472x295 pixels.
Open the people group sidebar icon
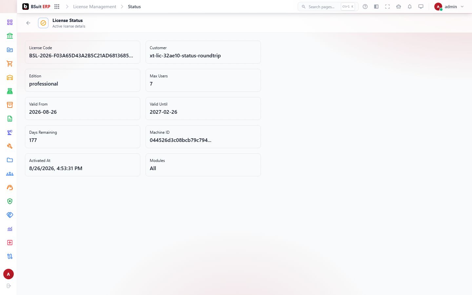tap(10, 174)
